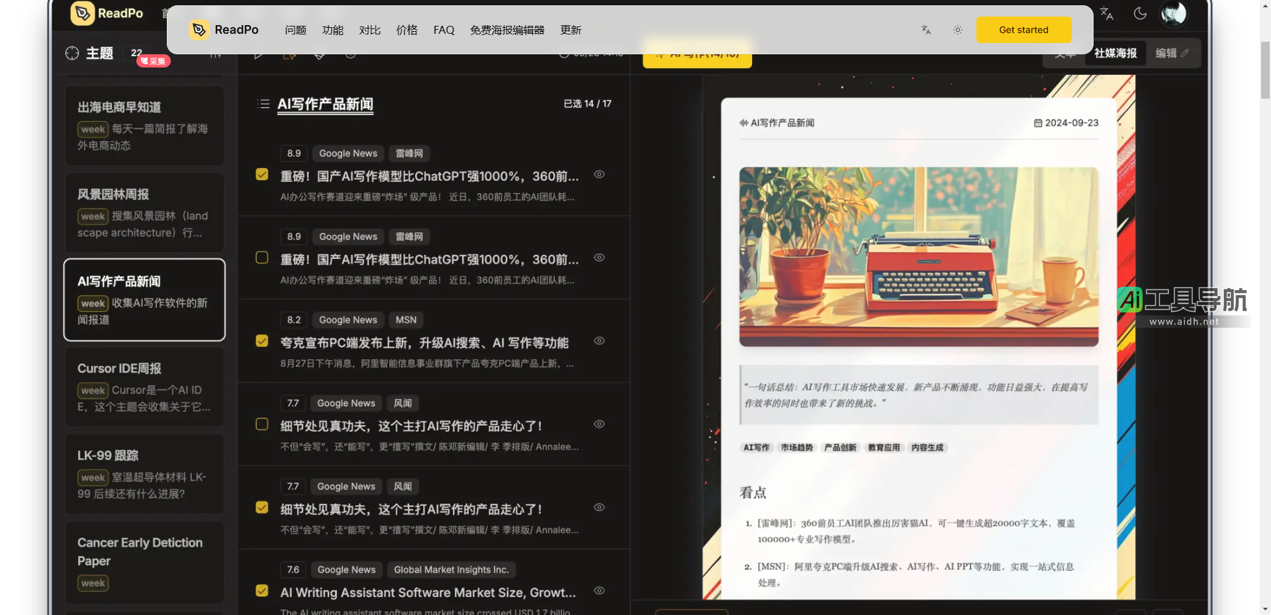Switch to the 社媒海报 tab
This screenshot has height=615, width=1271.
click(x=1115, y=53)
